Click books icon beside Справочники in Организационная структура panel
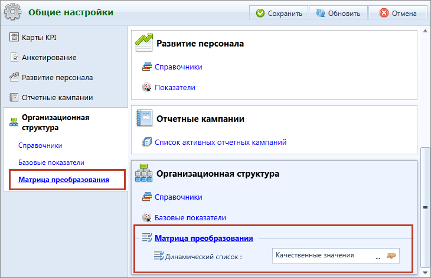431x278 pixels. (x=147, y=197)
